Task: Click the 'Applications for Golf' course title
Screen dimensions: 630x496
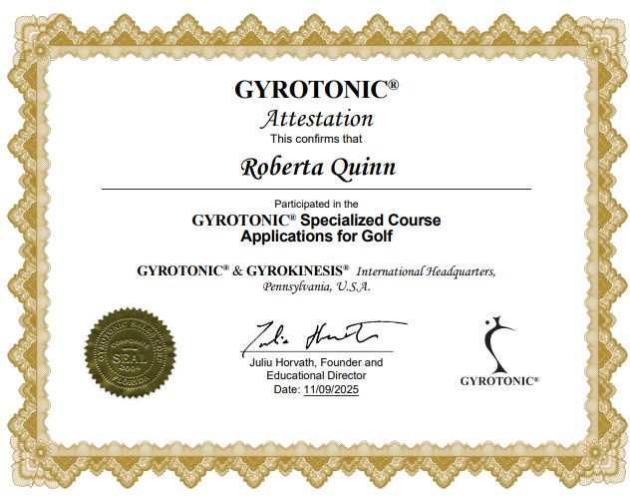Action: point(316,237)
